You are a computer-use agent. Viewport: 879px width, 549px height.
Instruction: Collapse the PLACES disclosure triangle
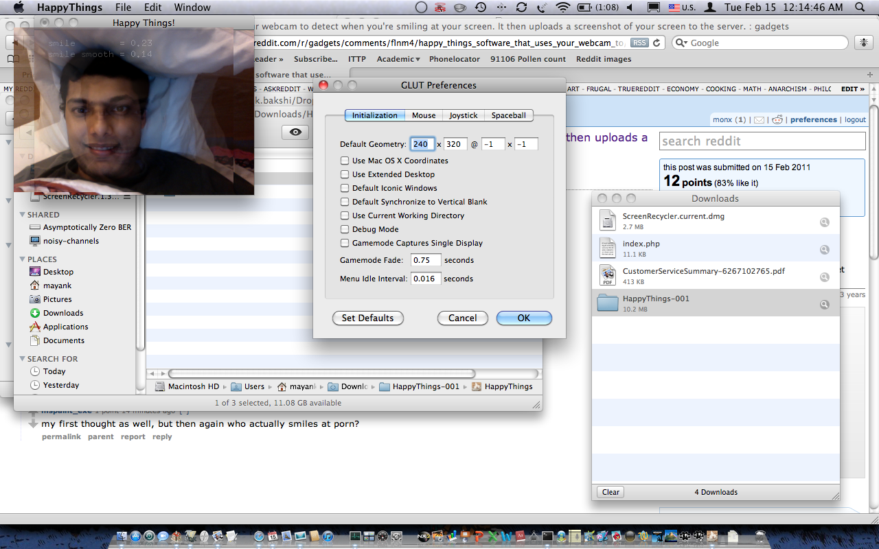(x=22, y=259)
